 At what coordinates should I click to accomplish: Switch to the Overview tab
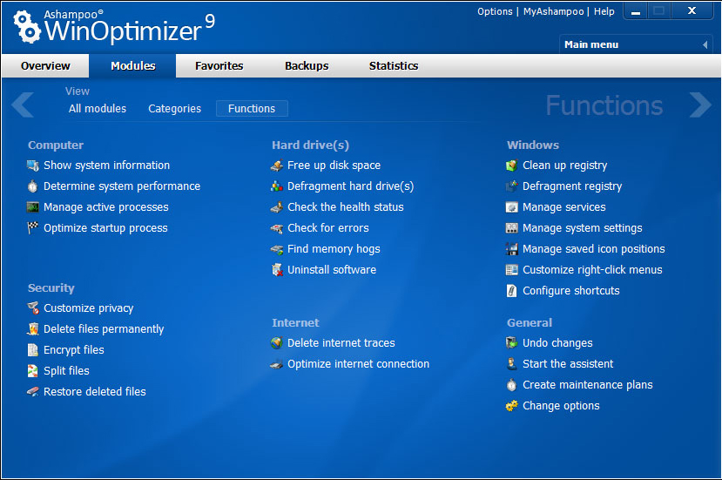click(45, 66)
